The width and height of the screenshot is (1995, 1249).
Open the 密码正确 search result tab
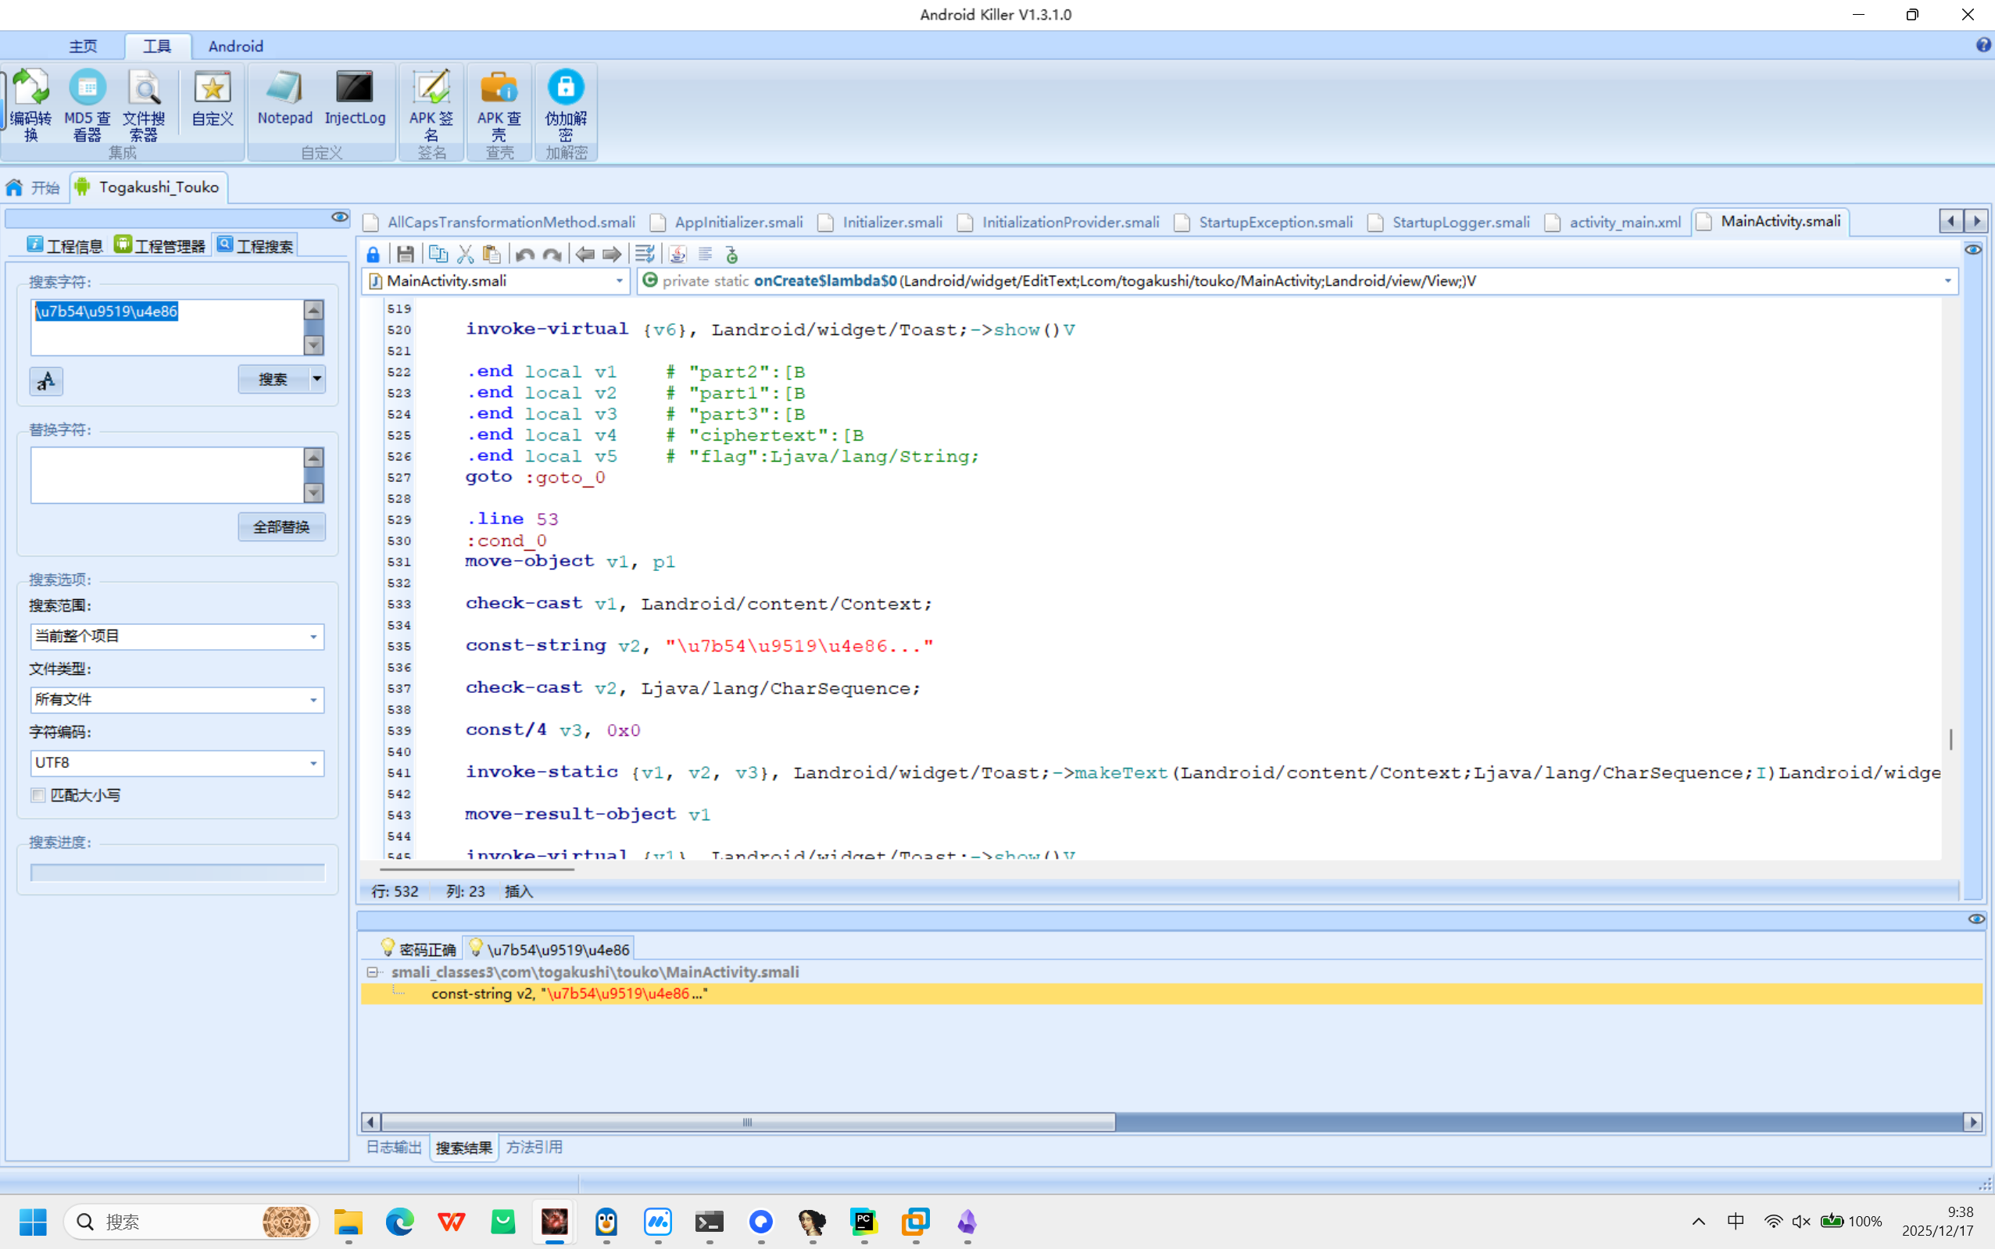(x=418, y=949)
